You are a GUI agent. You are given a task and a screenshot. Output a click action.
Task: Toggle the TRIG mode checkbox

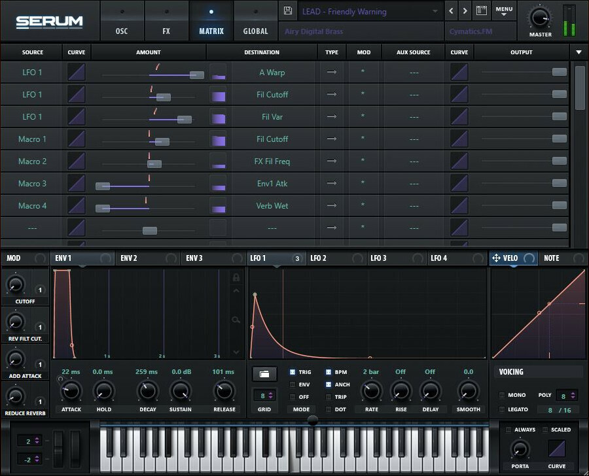point(293,372)
